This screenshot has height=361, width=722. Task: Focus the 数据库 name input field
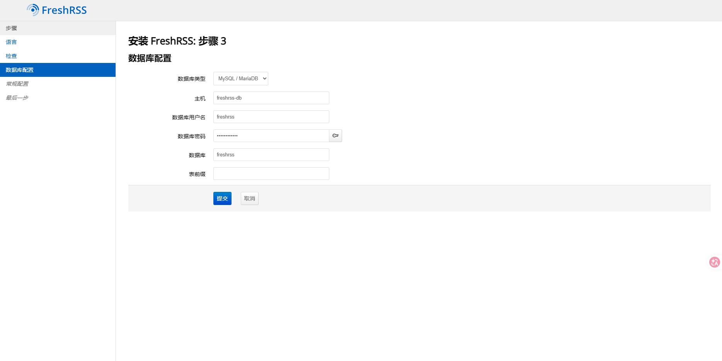(x=271, y=155)
